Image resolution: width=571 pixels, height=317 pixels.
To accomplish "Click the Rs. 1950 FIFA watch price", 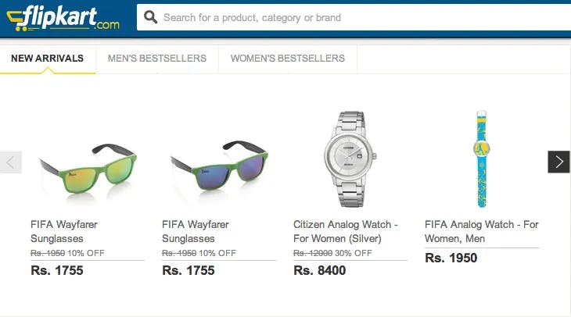I will (x=451, y=258).
